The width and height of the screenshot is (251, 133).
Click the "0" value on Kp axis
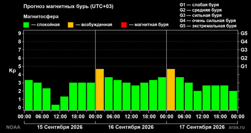coord(20,107)
